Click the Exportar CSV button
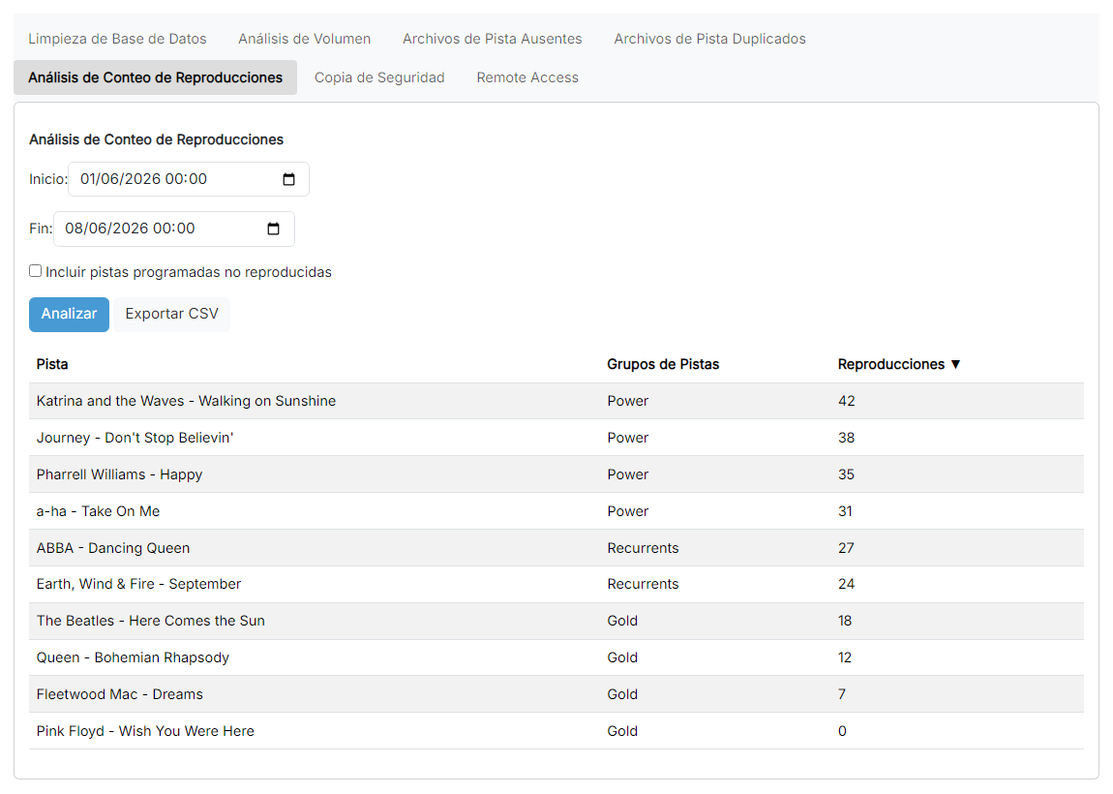 (x=171, y=314)
